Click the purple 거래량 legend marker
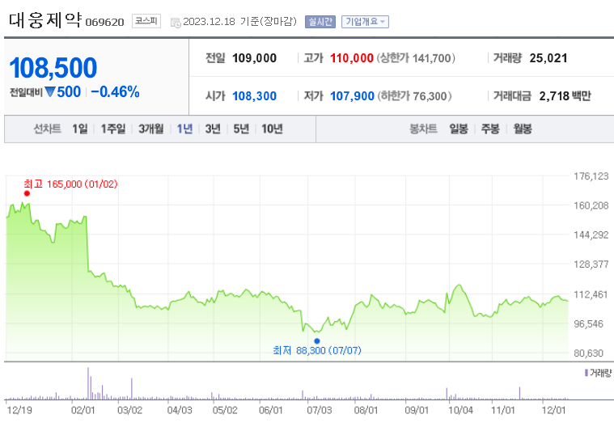This screenshot has height=427, width=614. [586, 373]
